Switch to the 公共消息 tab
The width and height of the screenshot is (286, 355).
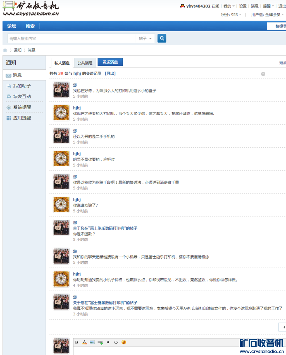click(85, 63)
